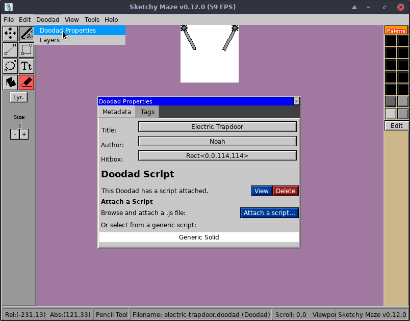Pick a light gray palette swatch
Image resolution: width=410 pixels, height=321 pixels.
(x=390, y=113)
